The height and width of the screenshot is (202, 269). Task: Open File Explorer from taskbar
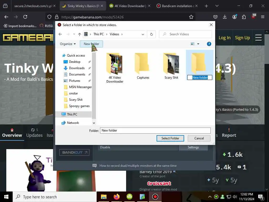pyautogui.click(x=104, y=197)
